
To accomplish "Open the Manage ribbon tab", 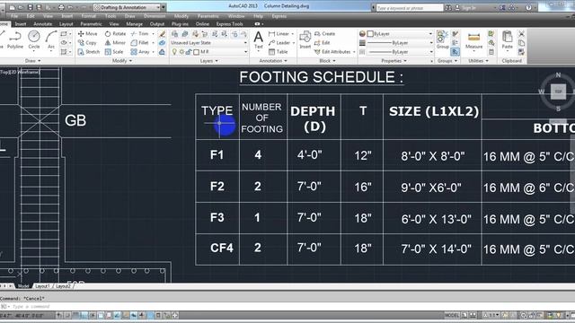I will pos(134,24).
